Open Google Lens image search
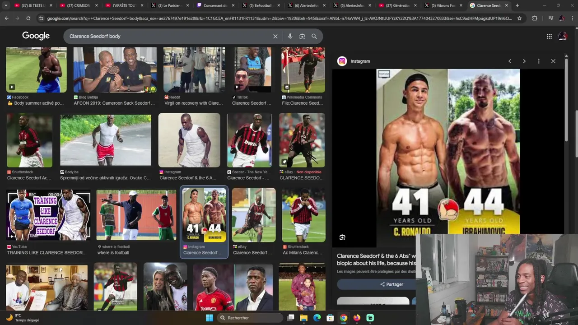This screenshot has height=325, width=578. (302, 36)
